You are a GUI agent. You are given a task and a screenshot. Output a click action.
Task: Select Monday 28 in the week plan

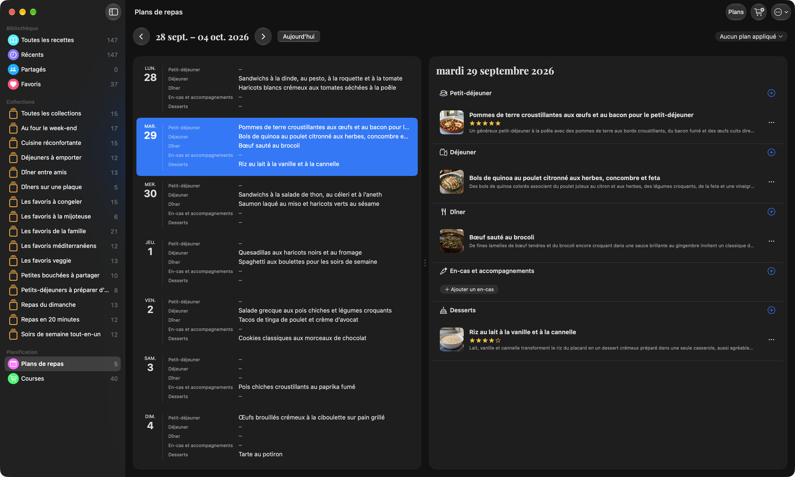pos(277,89)
